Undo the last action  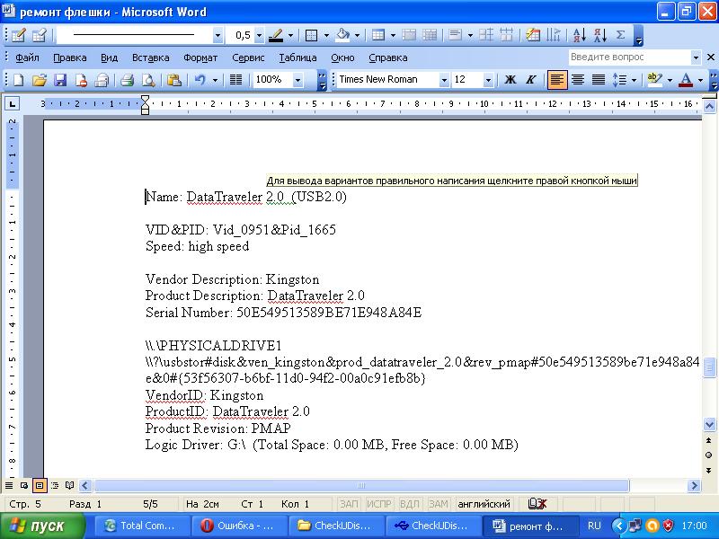(200, 80)
